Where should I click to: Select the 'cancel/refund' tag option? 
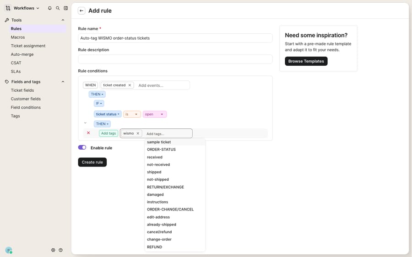click(175, 232)
